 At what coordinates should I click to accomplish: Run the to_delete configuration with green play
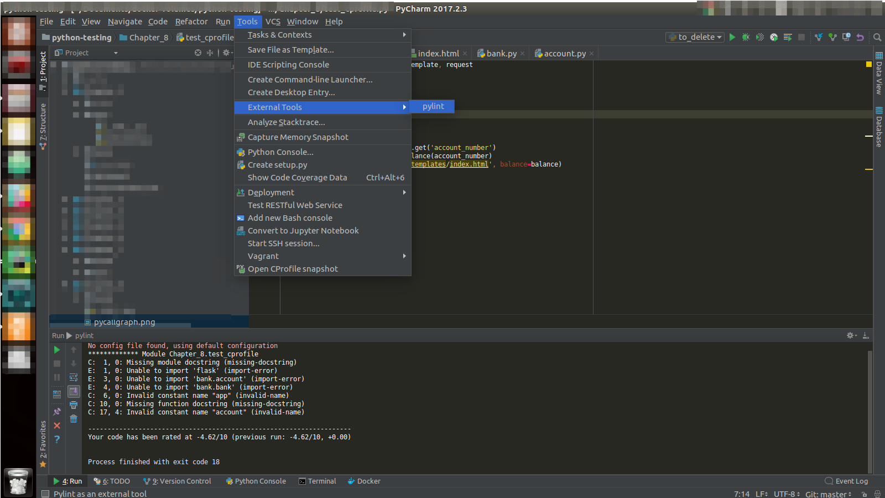point(732,37)
